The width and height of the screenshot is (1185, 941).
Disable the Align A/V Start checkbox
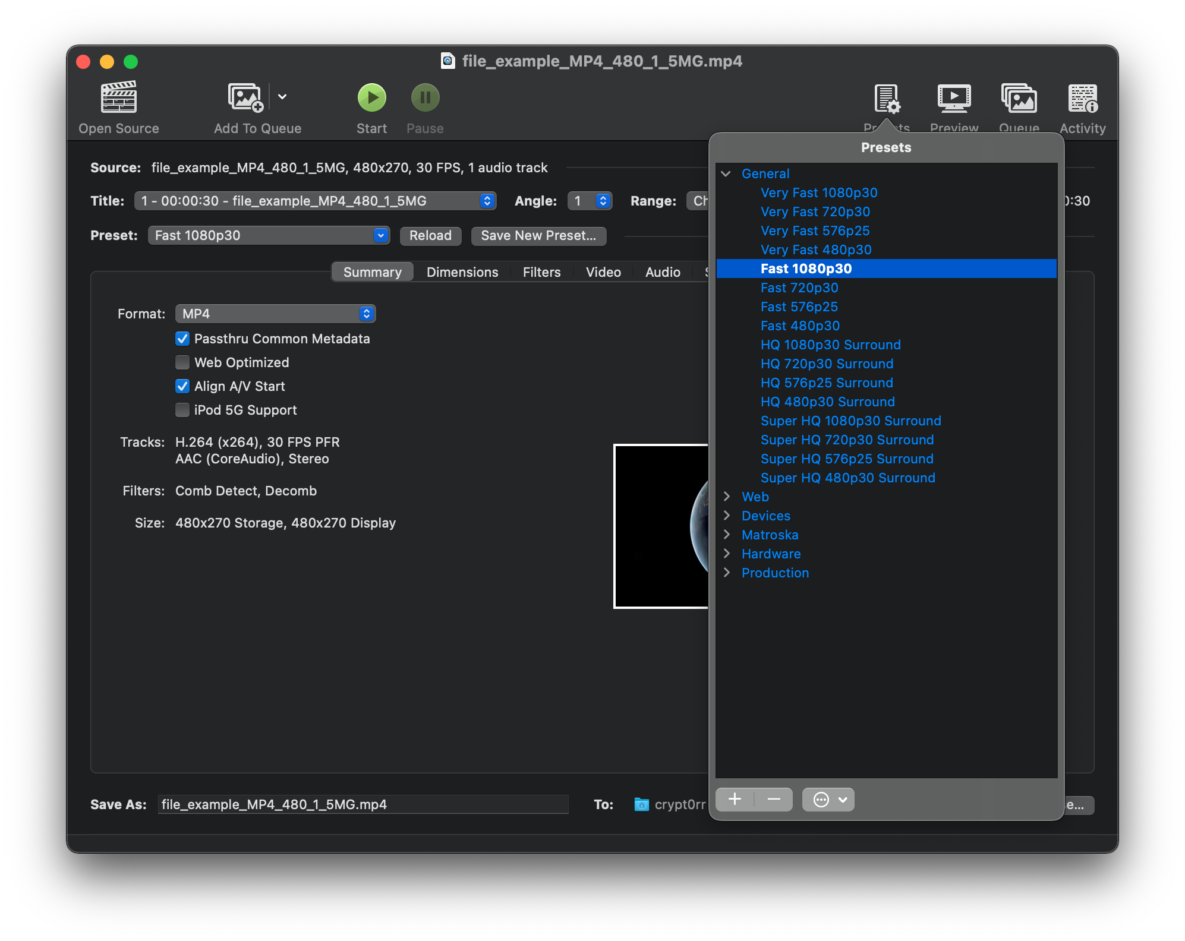182,386
